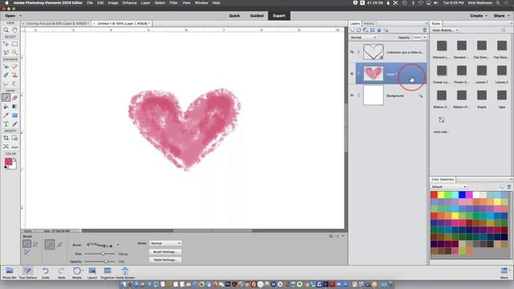This screenshot has height=289, width=514.
Task: Click the Open button
Action: coord(10,16)
